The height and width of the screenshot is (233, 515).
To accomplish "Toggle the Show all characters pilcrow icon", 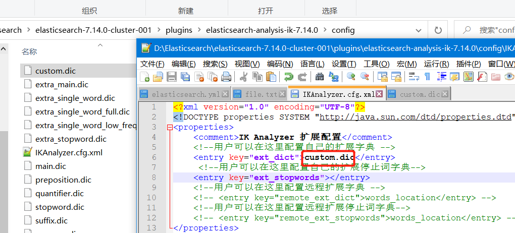I will pos(427,77).
